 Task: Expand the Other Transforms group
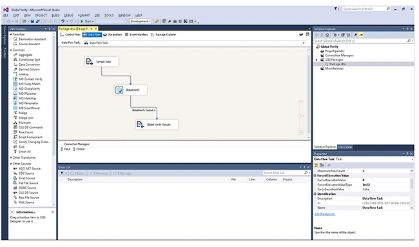click(11, 158)
